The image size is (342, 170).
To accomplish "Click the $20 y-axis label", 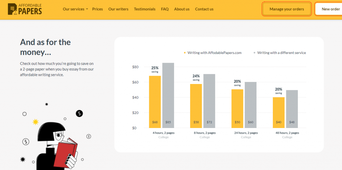I will [136, 113].
